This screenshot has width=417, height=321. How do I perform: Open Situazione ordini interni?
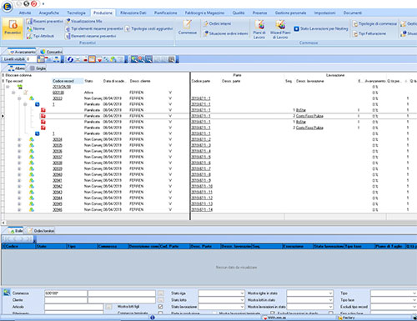click(x=226, y=33)
